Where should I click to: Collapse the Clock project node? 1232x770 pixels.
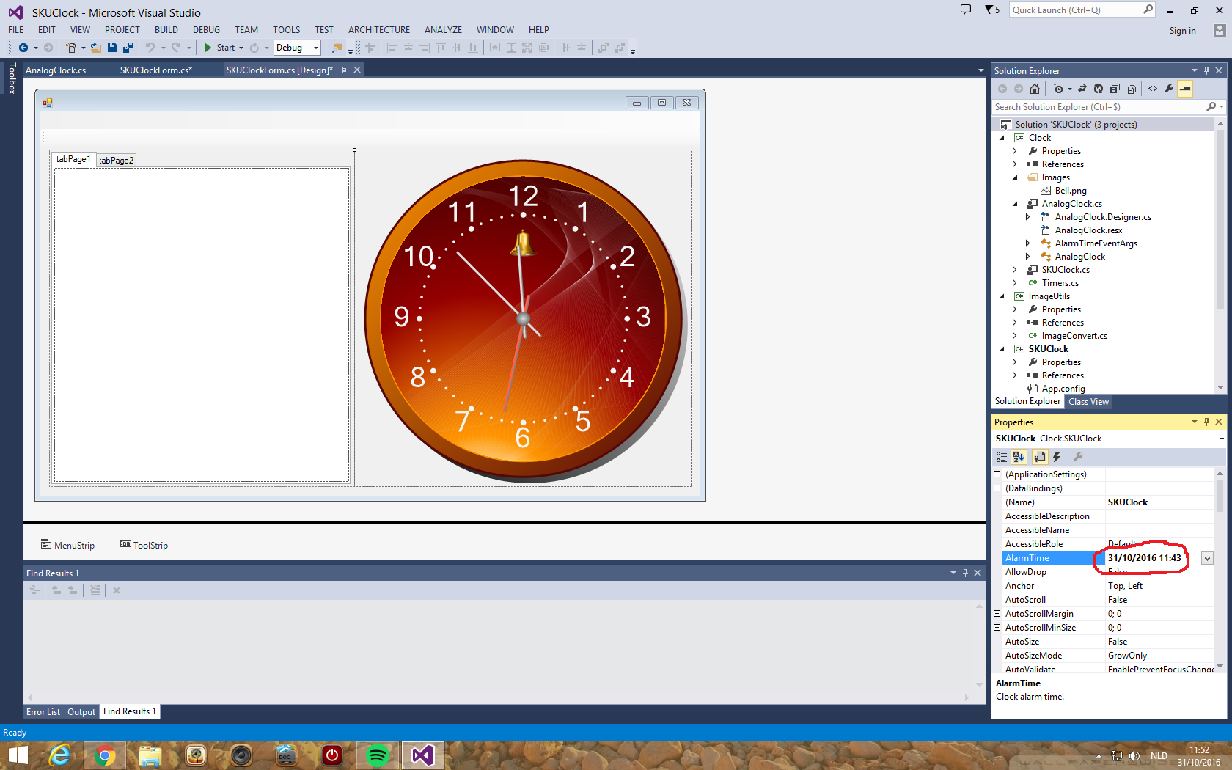[x=1002, y=138]
